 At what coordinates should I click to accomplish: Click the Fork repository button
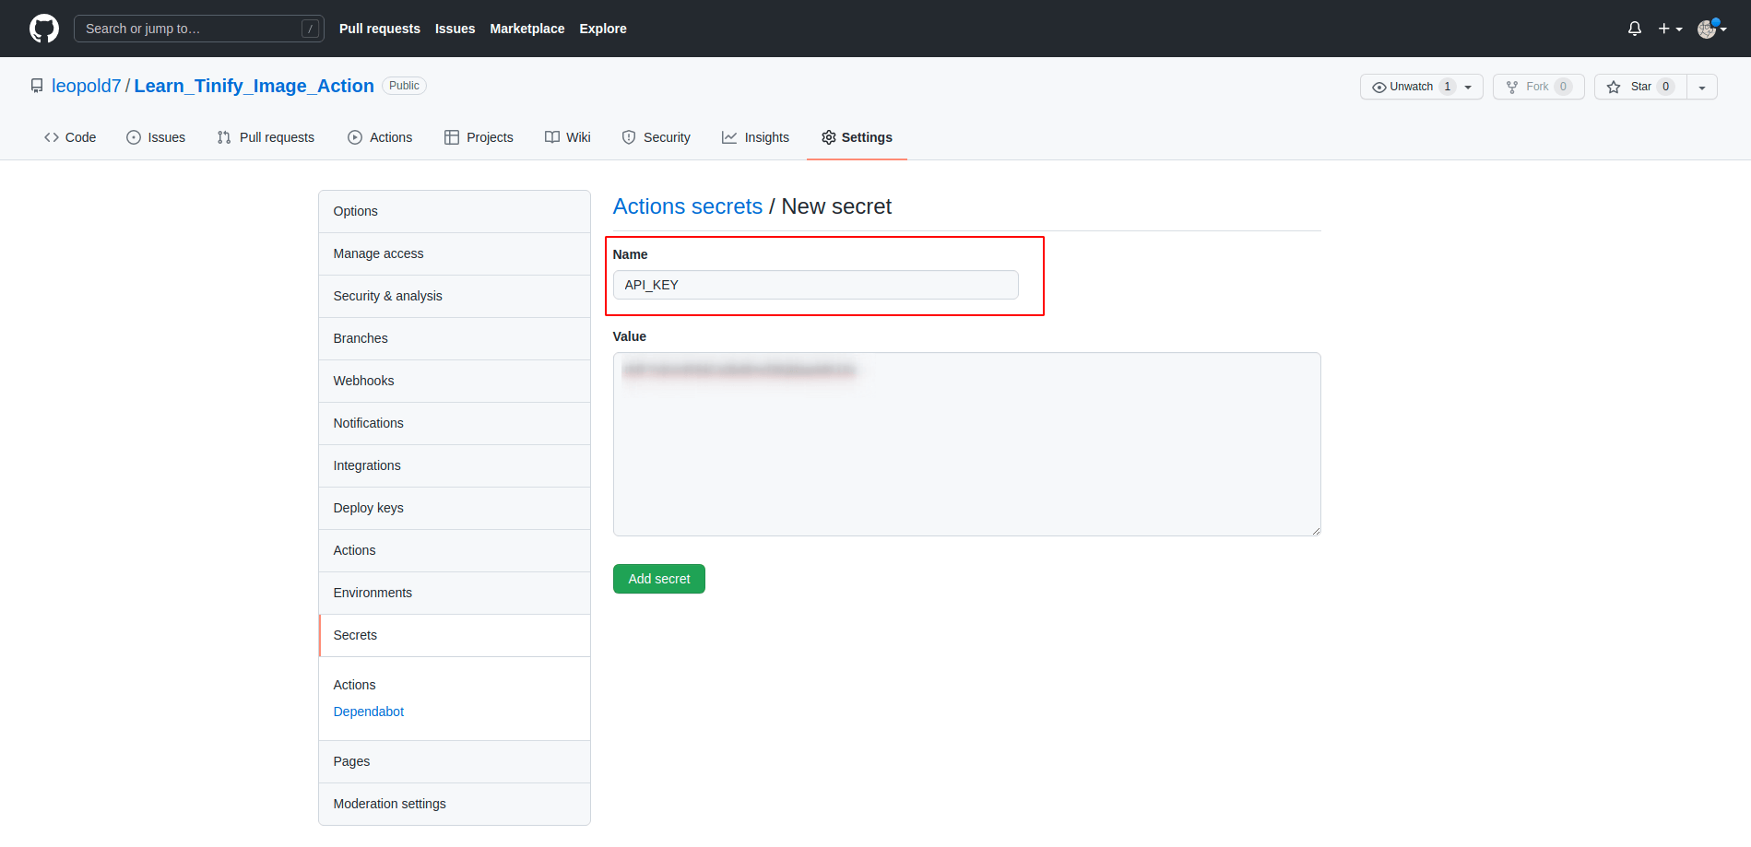pos(1537,87)
